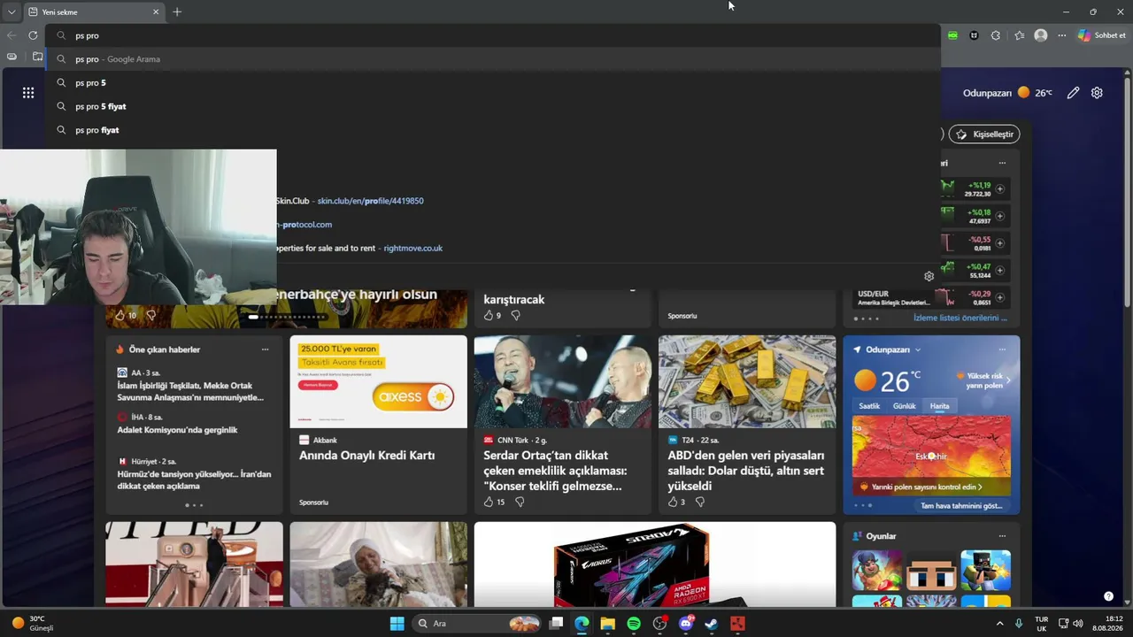Add the +%0,18 ticker to watchlist

point(1000,216)
